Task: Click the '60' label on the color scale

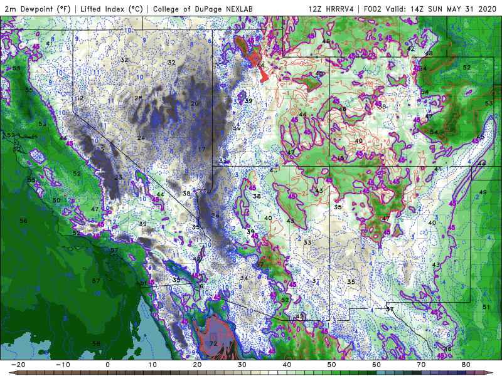Action: point(376,365)
